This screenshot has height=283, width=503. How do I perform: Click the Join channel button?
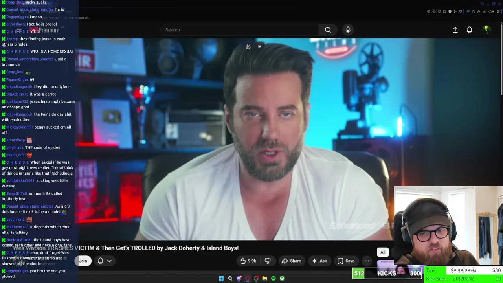tap(83, 261)
